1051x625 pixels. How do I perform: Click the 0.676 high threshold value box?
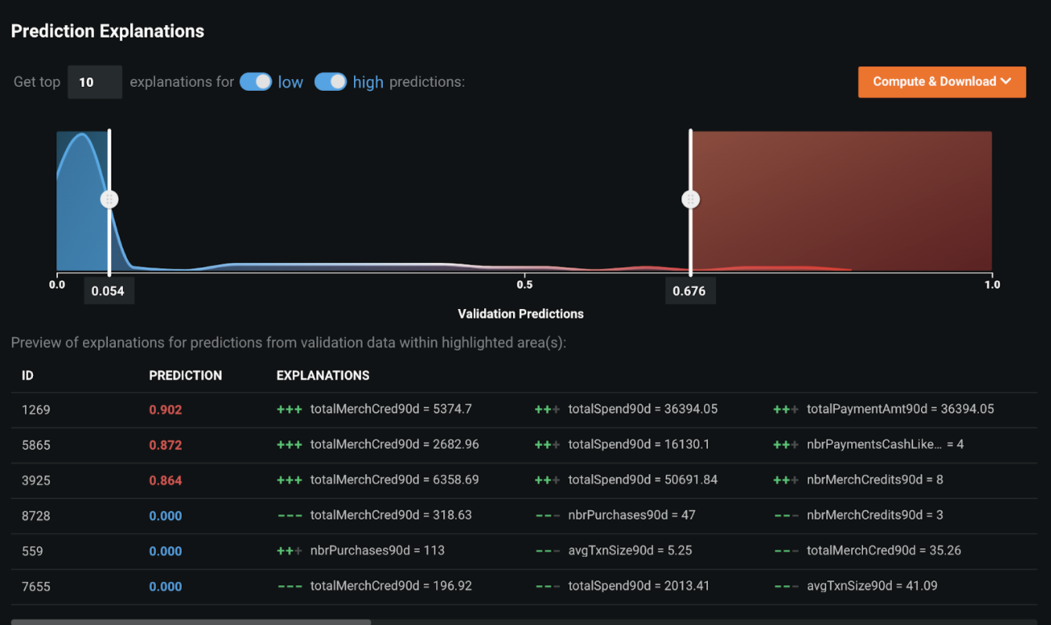pyautogui.click(x=690, y=291)
